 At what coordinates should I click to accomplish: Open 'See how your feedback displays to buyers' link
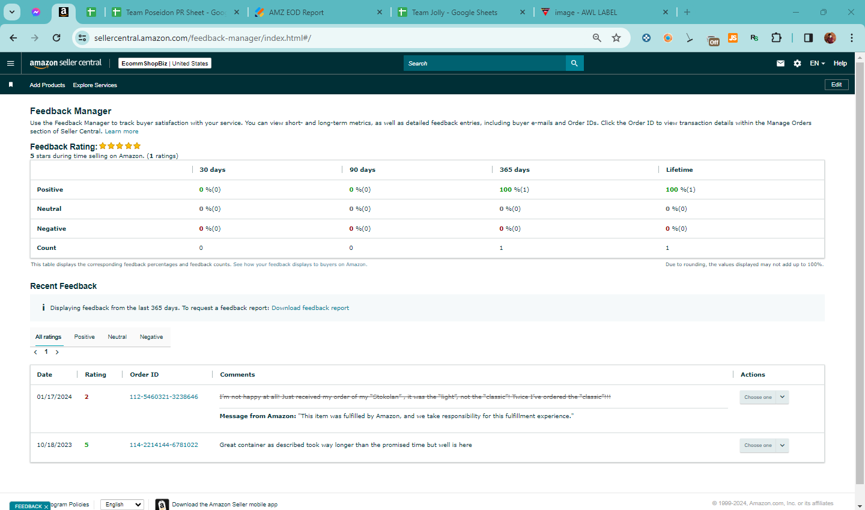300,264
